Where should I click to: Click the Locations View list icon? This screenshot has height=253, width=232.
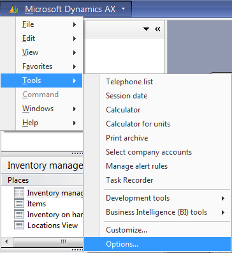click(x=19, y=224)
